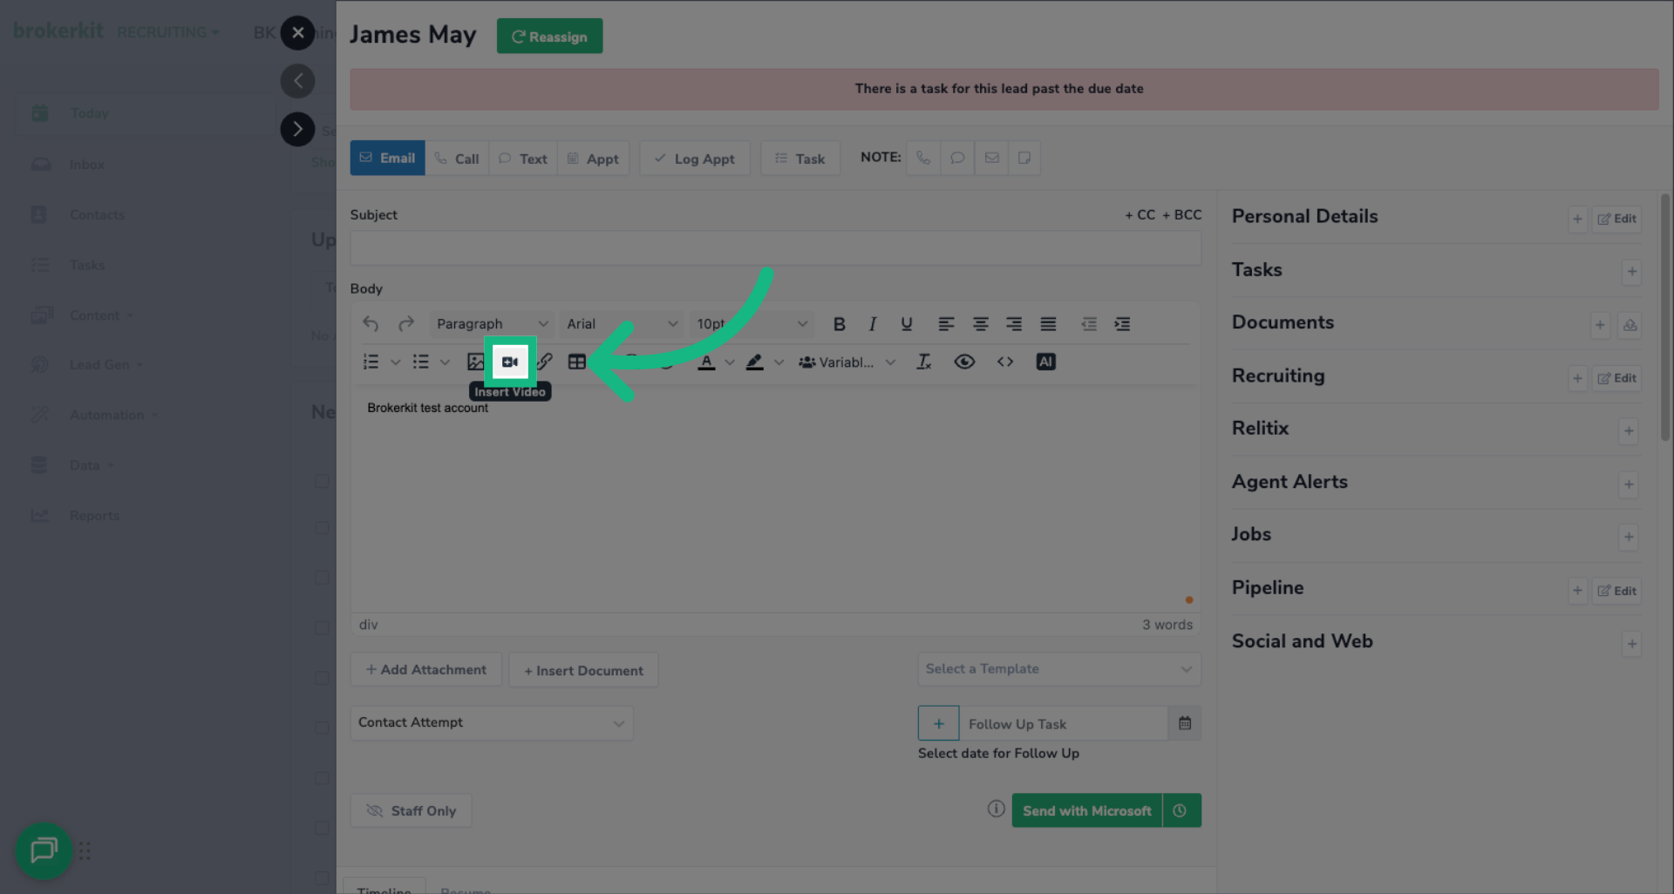The image size is (1674, 894).
Task: Open the font family dropdown showing Arial
Action: point(621,323)
